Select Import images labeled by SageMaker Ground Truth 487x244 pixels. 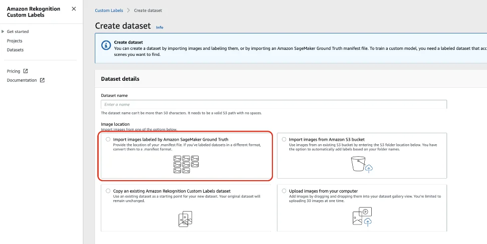(108, 139)
